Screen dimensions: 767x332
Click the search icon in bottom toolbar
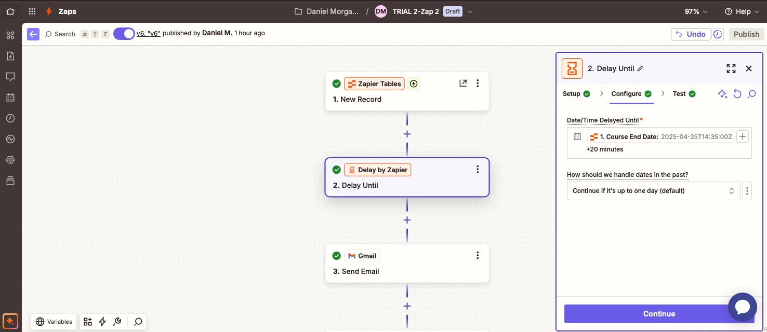tap(138, 322)
